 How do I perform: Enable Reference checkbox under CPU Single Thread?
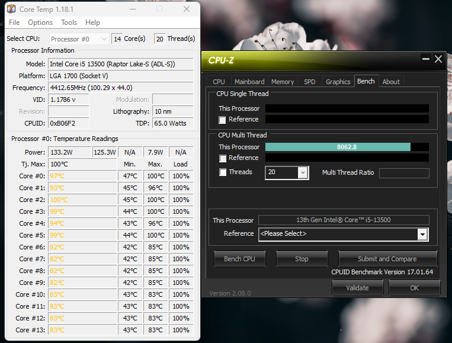(222, 120)
